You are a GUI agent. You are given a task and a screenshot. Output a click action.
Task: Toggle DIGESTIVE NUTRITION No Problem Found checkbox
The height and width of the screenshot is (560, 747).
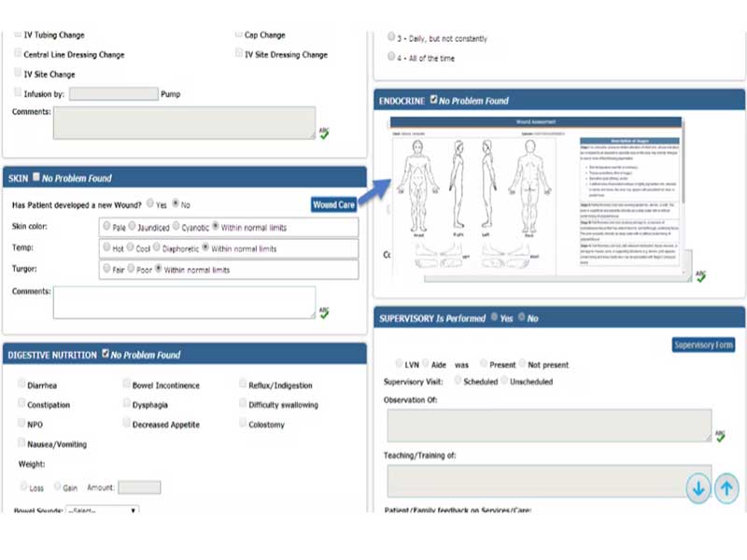[106, 354]
